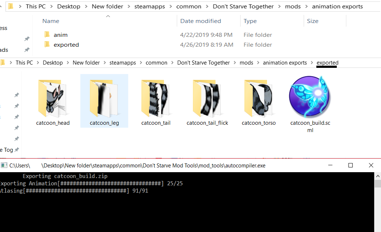Image resolution: width=381 pixels, height=232 pixels.
Task: Expand chevron after 'Desktop' in lower breadcrumb
Action: (x=68, y=63)
